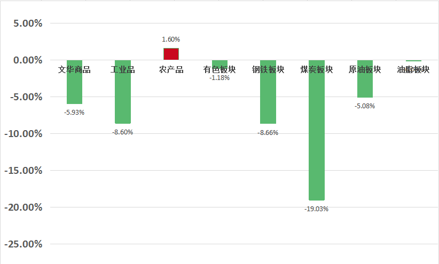This screenshot has width=439, height=264.
Task: Click the -1.18% data label
Action: pyautogui.click(x=219, y=78)
